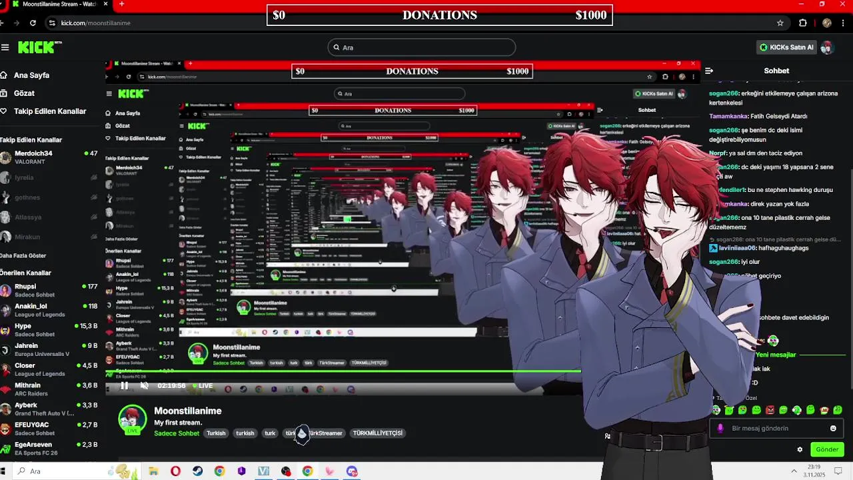Open the Ayberk recommended channel
The height and width of the screenshot is (480, 853).
click(49, 409)
